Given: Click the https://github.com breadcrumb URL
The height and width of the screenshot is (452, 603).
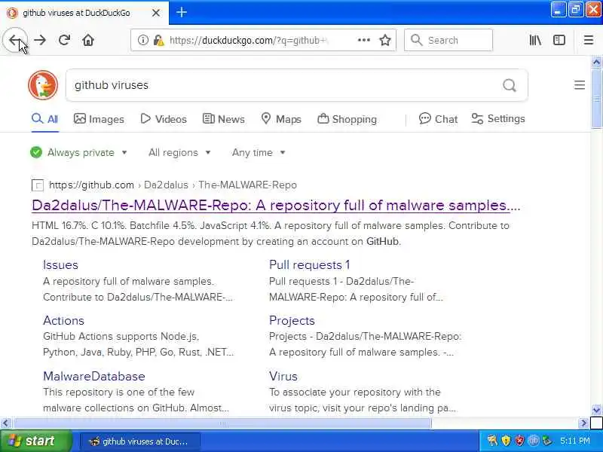Looking at the screenshot, I should [91, 185].
